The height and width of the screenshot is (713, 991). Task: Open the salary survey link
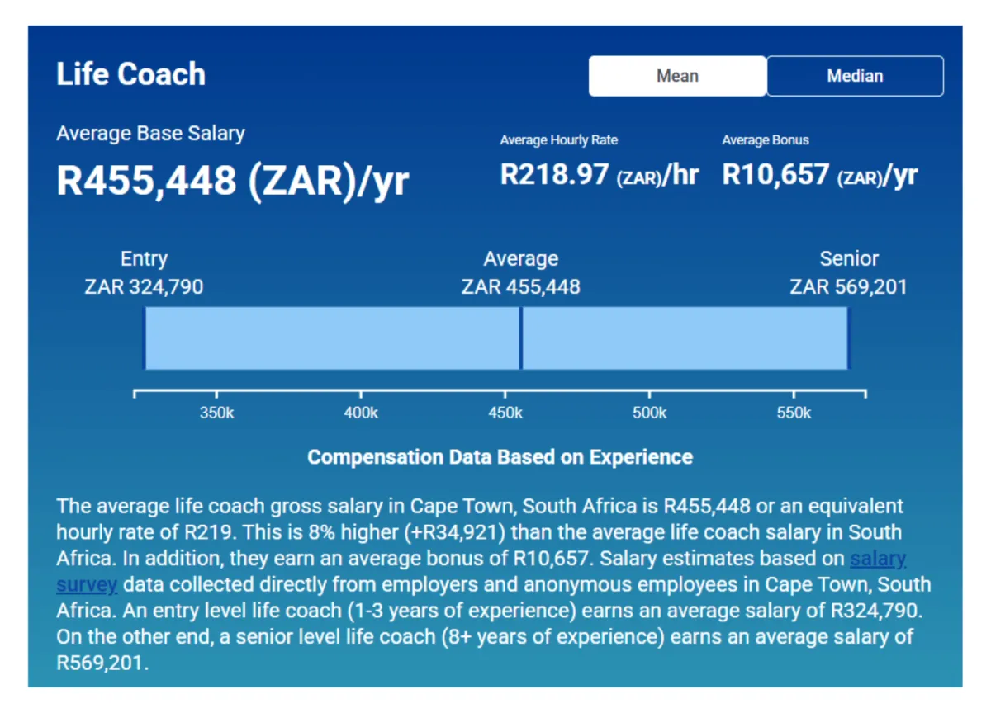tap(878, 559)
